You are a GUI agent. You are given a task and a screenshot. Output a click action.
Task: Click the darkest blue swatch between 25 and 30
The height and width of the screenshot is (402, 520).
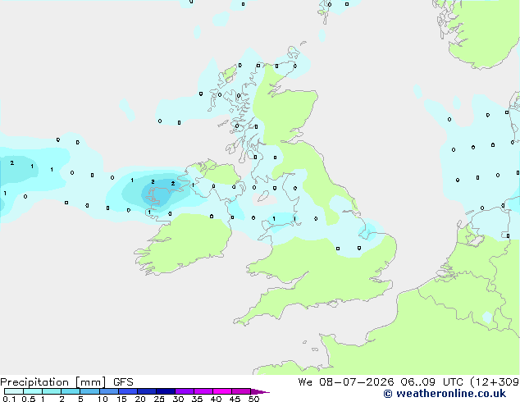point(165,391)
